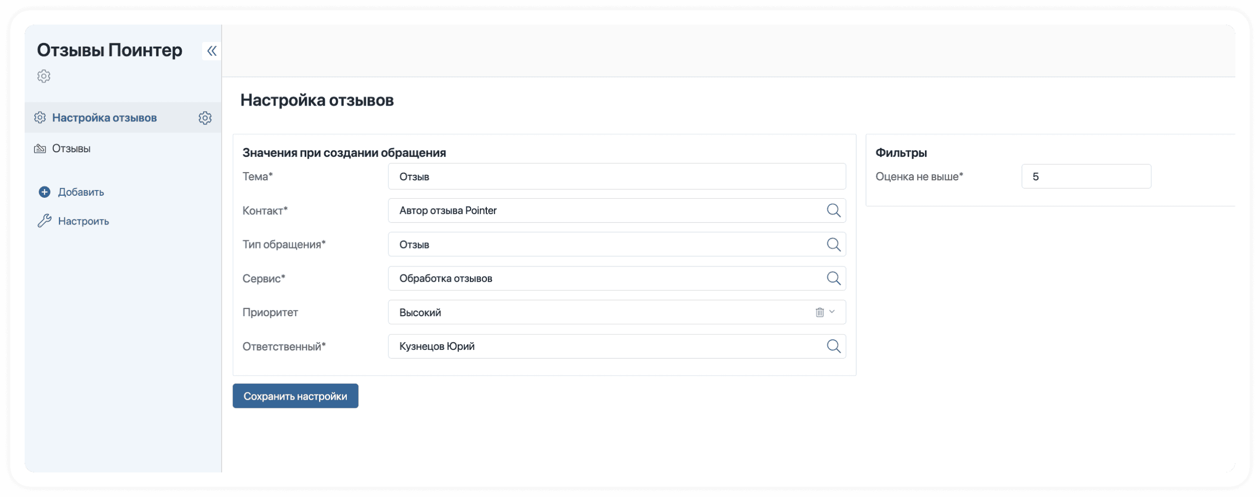Image resolution: width=1260 pixels, height=497 pixels.
Task: Open Отзывы sidebar item
Action: 71,149
